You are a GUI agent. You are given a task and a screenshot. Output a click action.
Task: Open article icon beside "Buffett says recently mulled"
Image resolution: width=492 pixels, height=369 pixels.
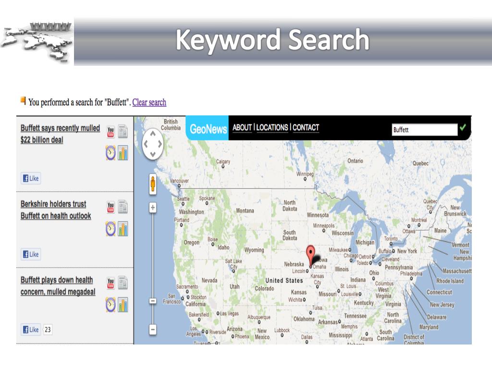click(x=123, y=132)
